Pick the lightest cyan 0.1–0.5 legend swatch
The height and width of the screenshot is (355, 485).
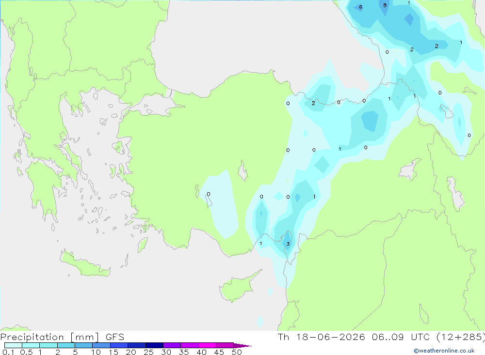click(13, 345)
